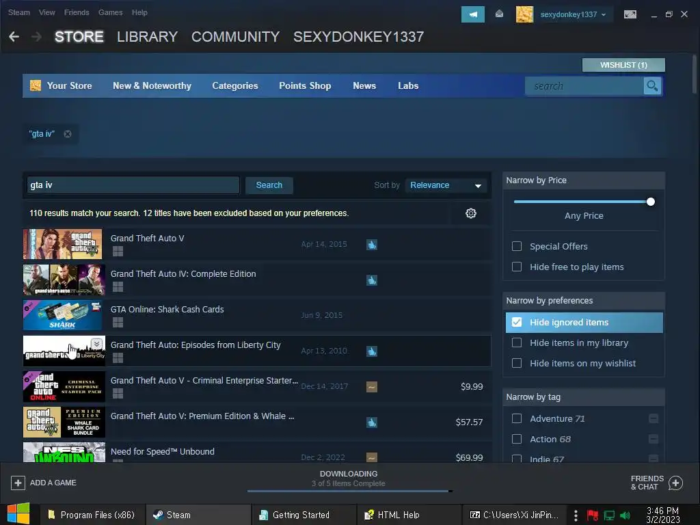Open search preferences gear icon
The height and width of the screenshot is (525, 700).
470,213
